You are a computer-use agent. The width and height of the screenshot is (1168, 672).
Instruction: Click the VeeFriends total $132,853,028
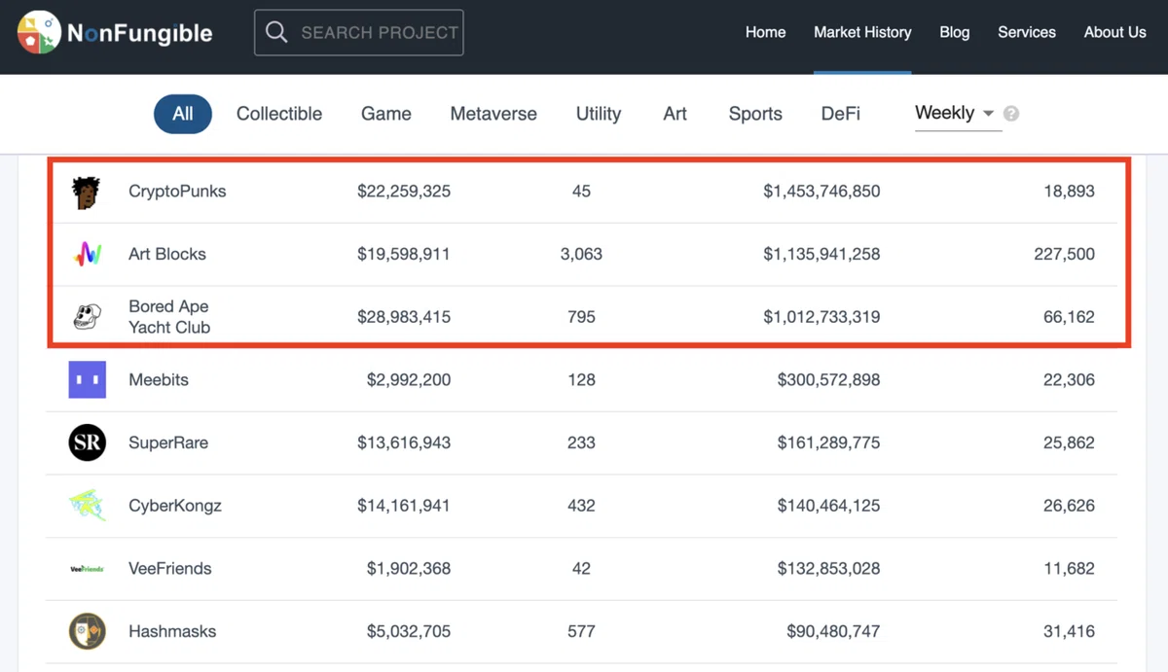828,568
